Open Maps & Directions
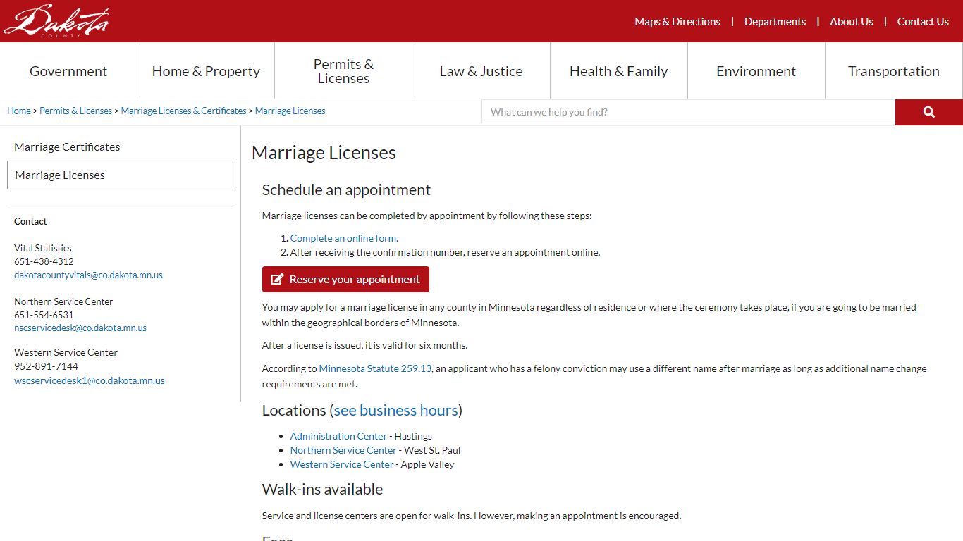 [x=677, y=22]
